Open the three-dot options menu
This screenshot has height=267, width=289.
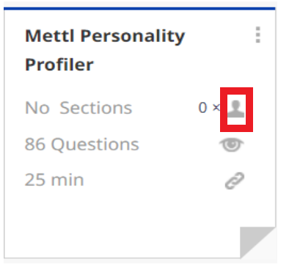pos(257,34)
